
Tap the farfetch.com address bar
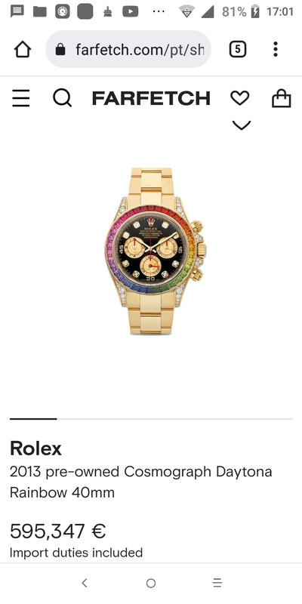point(128,49)
